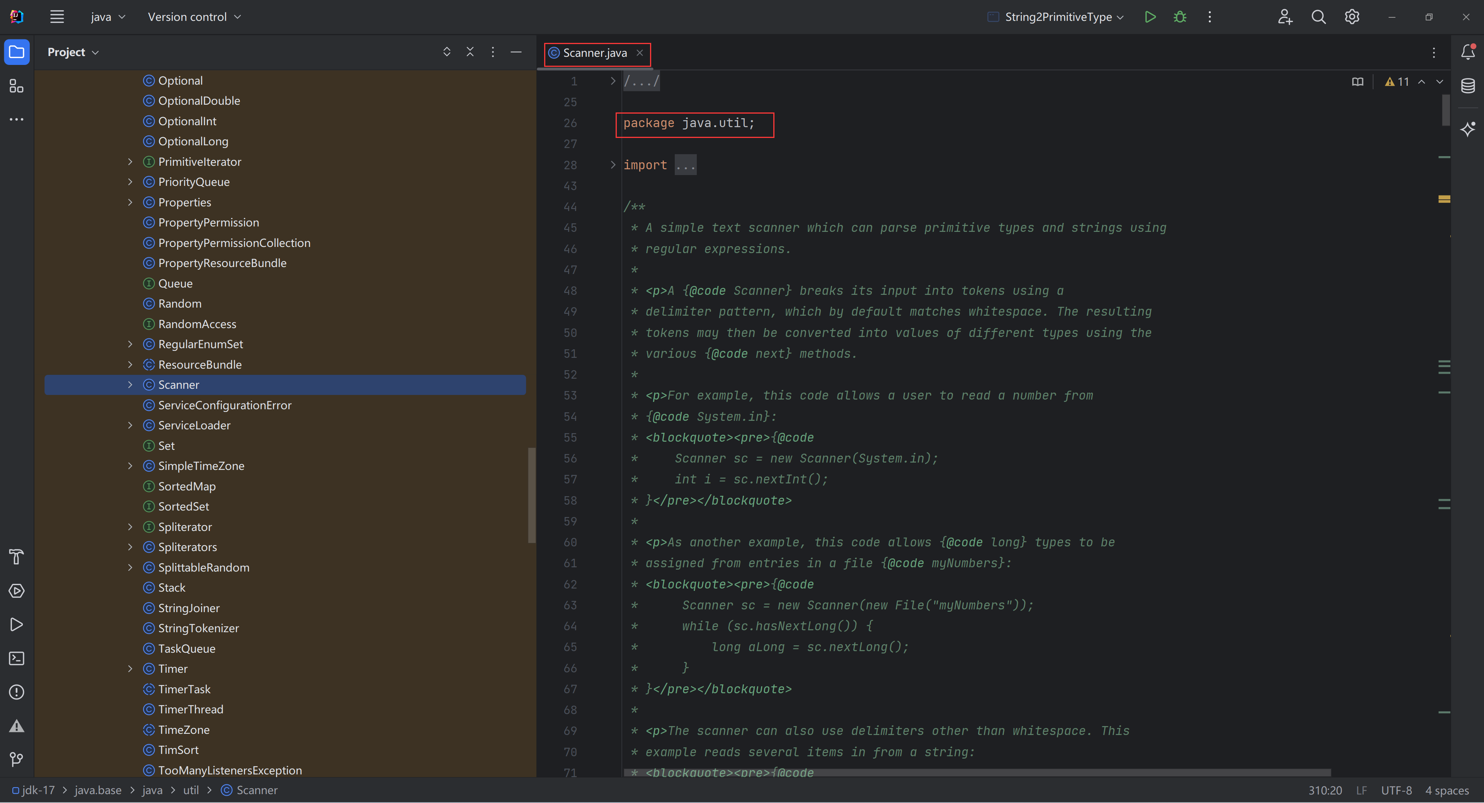This screenshot has height=803, width=1484.
Task: Change LF line separator
Action: pos(1361,790)
